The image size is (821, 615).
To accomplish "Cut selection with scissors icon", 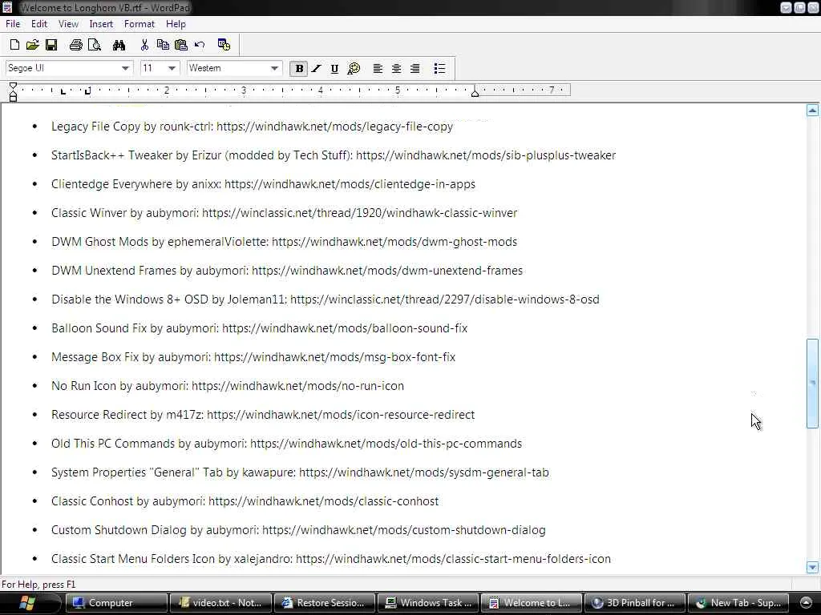I will point(144,45).
